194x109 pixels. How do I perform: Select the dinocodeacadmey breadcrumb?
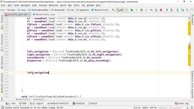[x=38, y=10]
